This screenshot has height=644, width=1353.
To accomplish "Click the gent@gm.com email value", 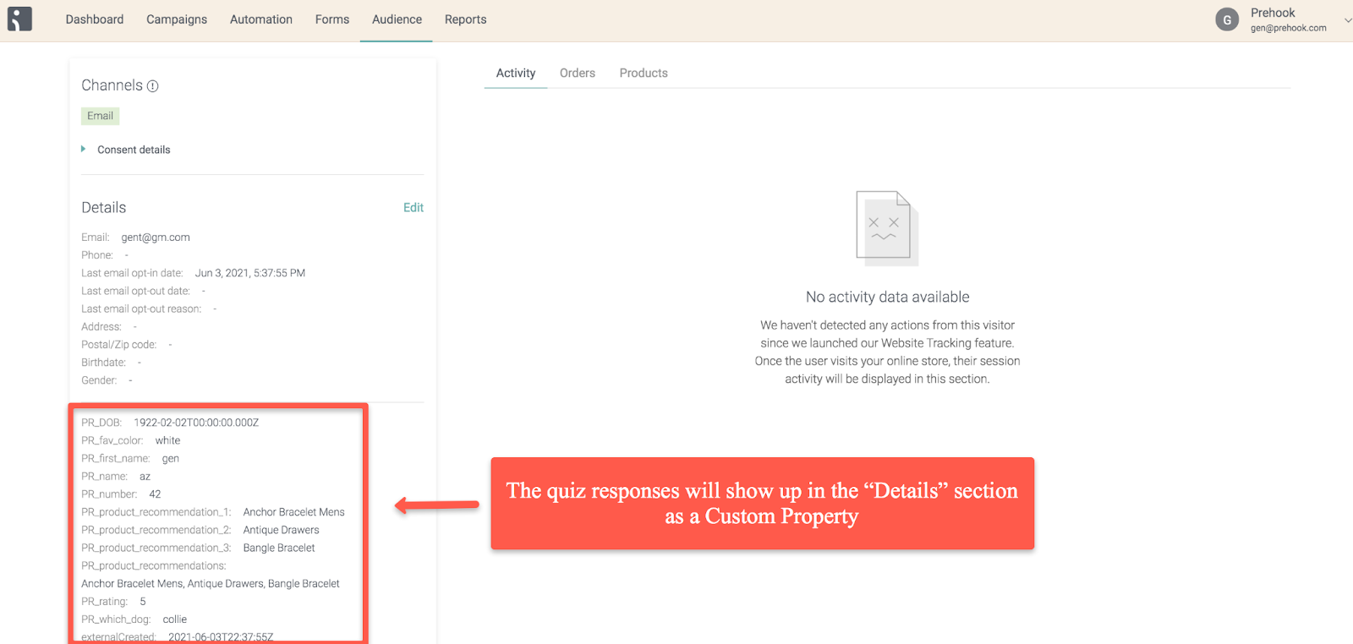I will tap(156, 237).
